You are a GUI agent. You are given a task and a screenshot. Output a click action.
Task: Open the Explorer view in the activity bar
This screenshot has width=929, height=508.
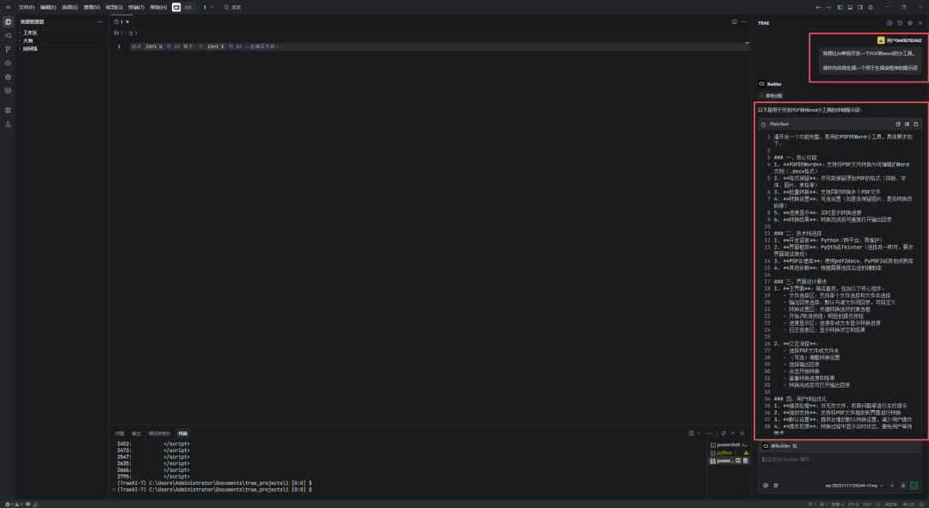[x=8, y=21]
